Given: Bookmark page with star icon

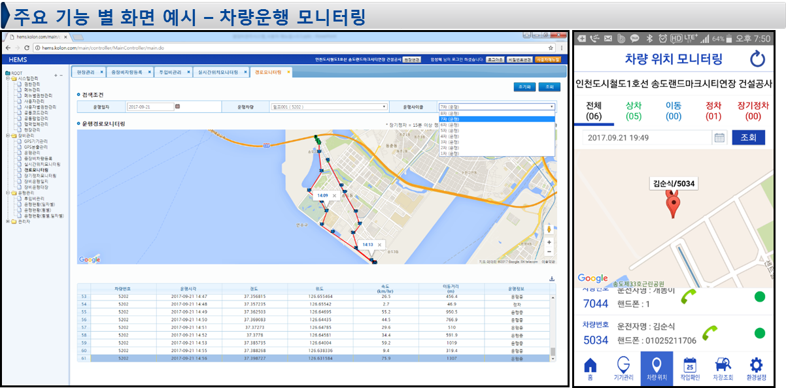Looking at the screenshot, I should (552, 48).
